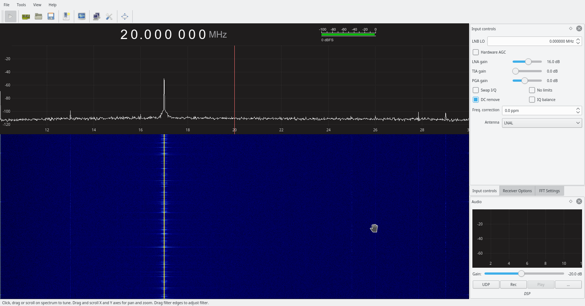Click the "16.0 dB" LNA gain value
Screen dimensions: 585x306
[553, 62]
